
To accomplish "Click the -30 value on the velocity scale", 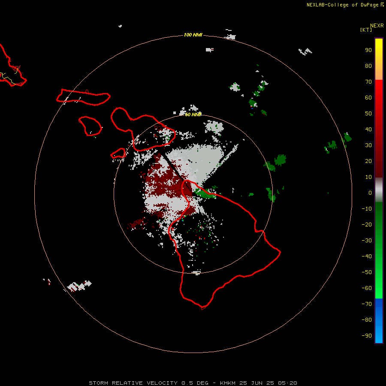I will [x=367, y=241].
